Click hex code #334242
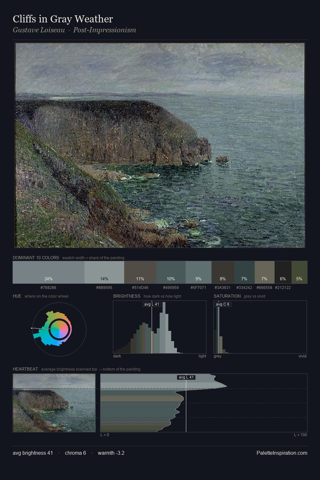 244,288
